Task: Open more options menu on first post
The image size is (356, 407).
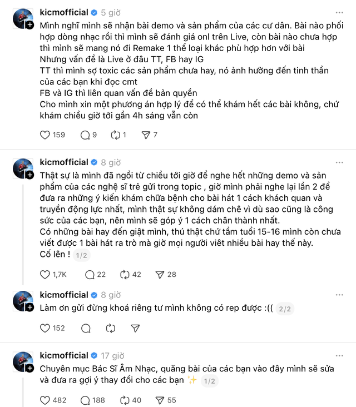Action: pos(339,12)
